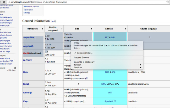The image size is (170, 108).
Task: Open Page information in the sidebar
Action: click(6, 46)
